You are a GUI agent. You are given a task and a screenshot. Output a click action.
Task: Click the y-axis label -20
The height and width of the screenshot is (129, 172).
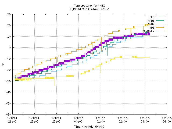point(8,70)
